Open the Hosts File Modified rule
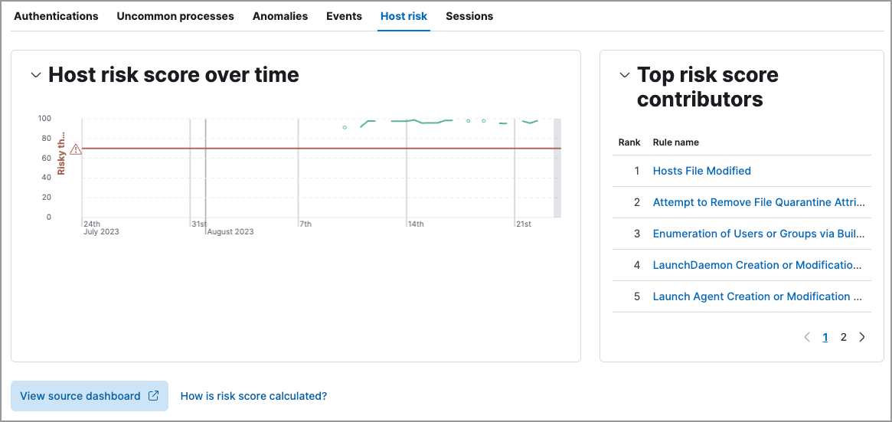 pos(701,171)
